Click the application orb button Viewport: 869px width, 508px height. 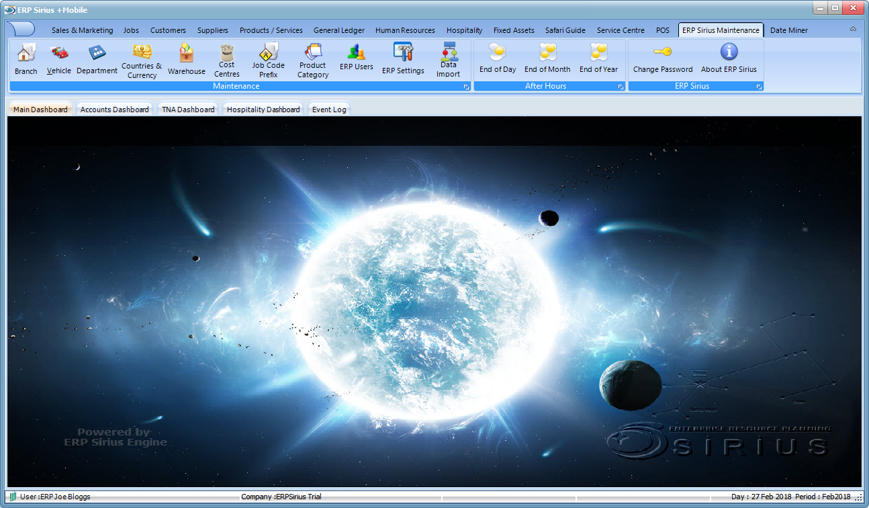(x=21, y=29)
